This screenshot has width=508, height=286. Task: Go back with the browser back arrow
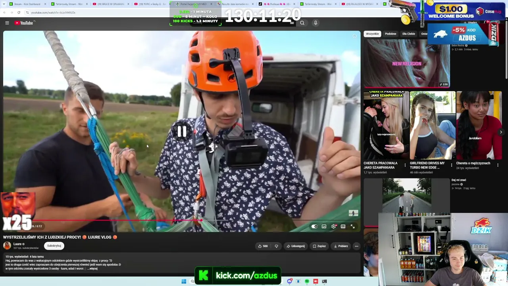[x=5, y=12]
